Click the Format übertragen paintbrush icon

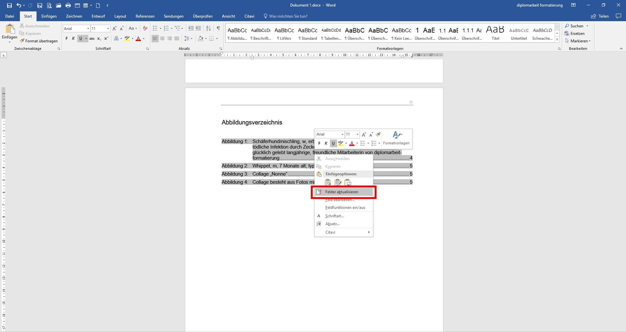click(22, 41)
